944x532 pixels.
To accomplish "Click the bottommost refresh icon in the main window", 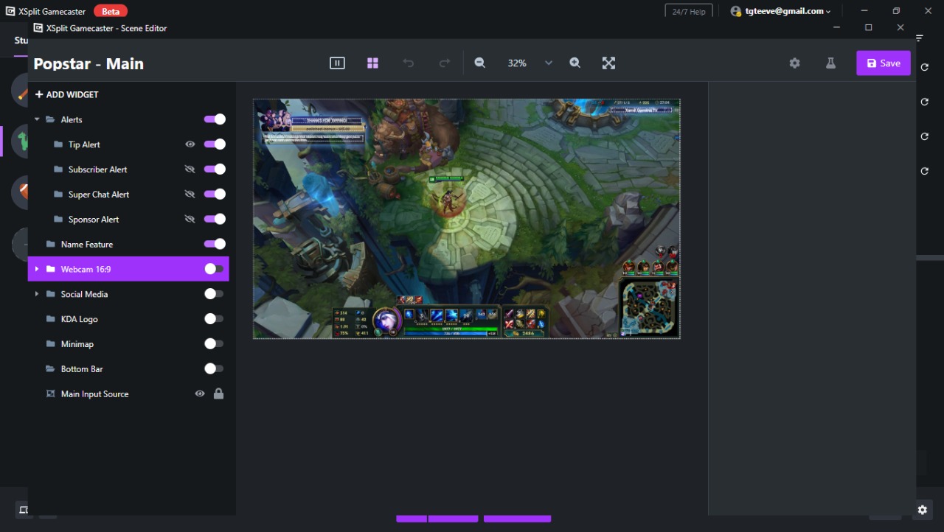I will click(x=925, y=171).
